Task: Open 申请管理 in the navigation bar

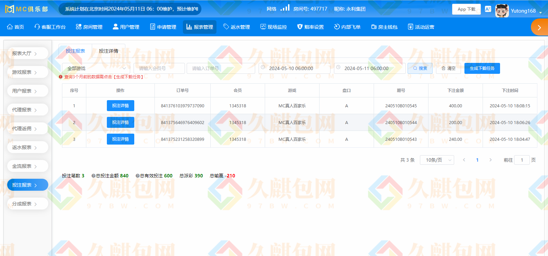Action: pyautogui.click(x=163, y=27)
